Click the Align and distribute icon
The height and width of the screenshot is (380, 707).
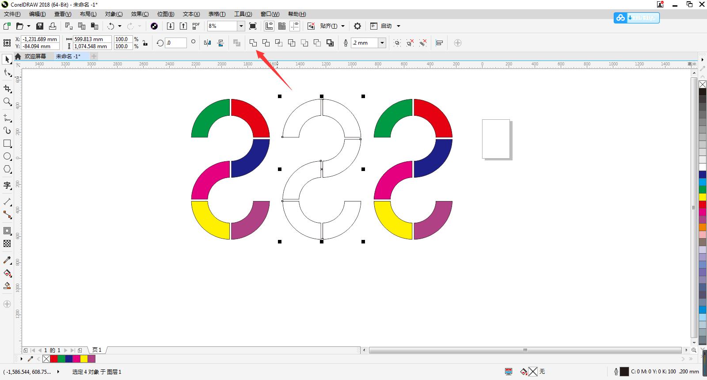point(439,43)
